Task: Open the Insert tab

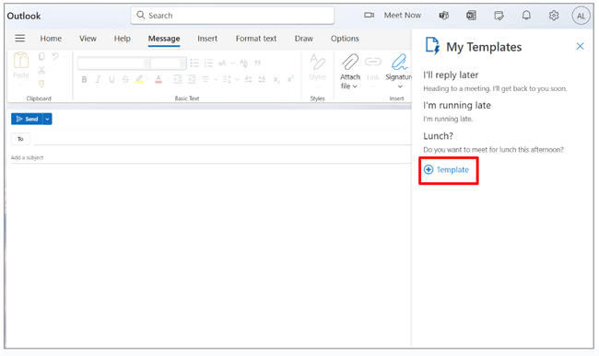Action: click(207, 39)
